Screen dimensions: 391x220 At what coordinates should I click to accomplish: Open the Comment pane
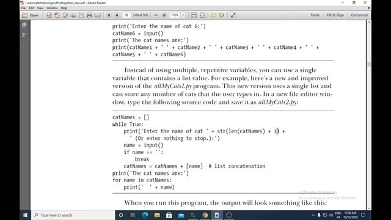pyautogui.click(x=359, y=15)
